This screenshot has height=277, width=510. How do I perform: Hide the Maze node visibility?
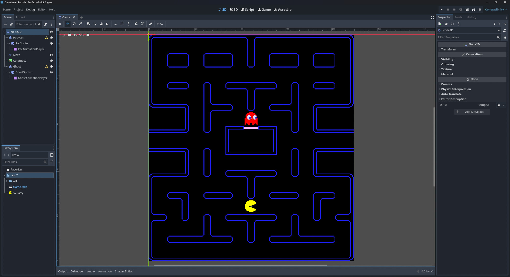(x=51, y=55)
